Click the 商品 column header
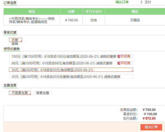Viewport: 165px width, 132px height. coord(32,12)
